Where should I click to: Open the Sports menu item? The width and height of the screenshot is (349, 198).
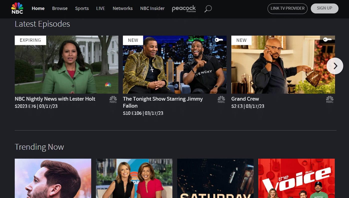click(82, 8)
